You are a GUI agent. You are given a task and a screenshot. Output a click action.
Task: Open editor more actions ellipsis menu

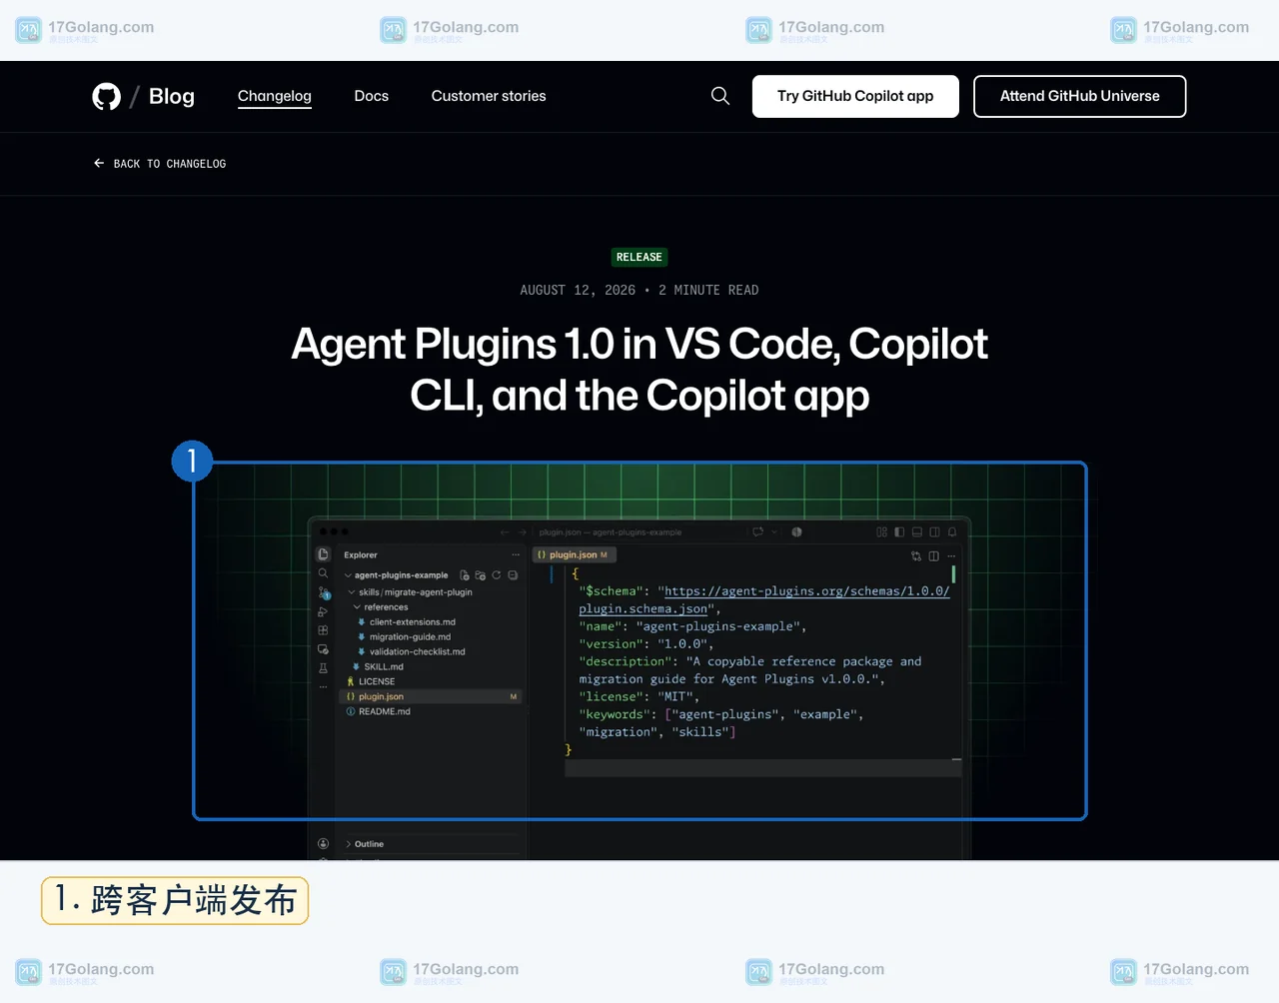coord(951,555)
